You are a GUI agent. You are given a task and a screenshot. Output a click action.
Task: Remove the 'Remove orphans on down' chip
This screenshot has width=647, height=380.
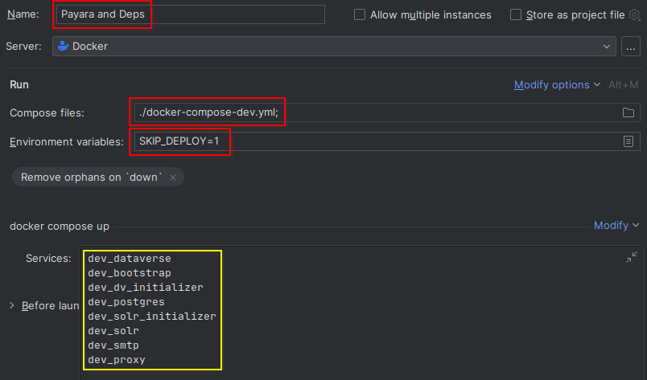tap(173, 178)
